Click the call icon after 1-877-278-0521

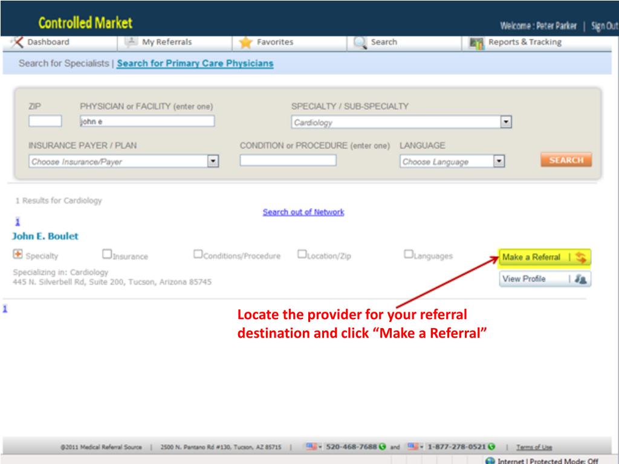pyautogui.click(x=491, y=446)
